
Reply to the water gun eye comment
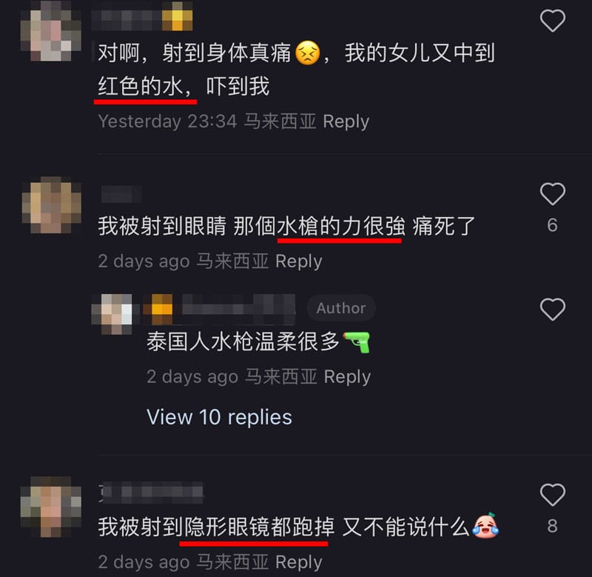tap(299, 261)
